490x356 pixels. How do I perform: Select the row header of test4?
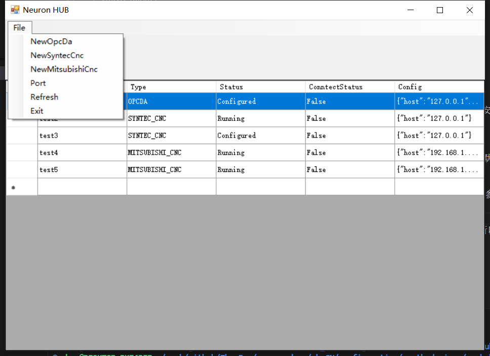point(22,153)
